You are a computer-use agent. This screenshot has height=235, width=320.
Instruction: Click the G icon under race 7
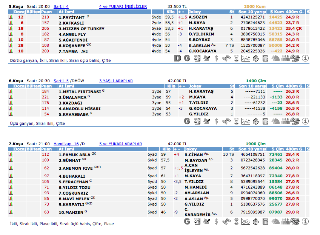(x=187, y=222)
